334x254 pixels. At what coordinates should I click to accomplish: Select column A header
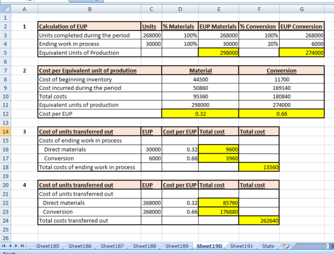click(24, 9)
